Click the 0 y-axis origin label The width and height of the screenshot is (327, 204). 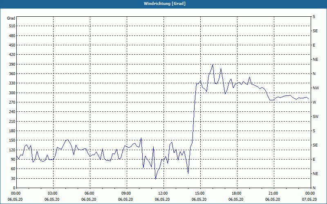coord(14,188)
